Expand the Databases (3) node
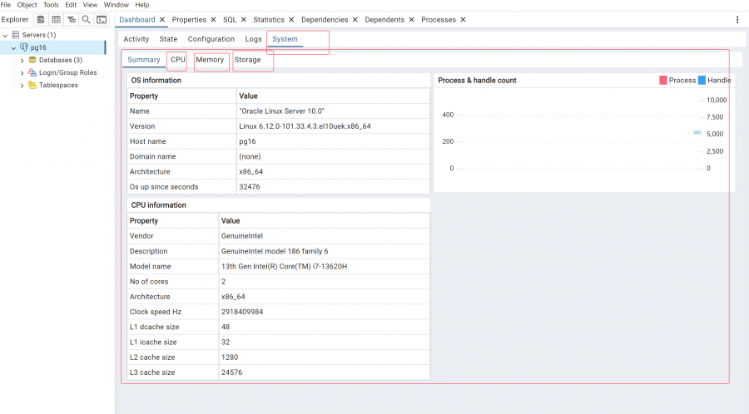 pos(22,61)
